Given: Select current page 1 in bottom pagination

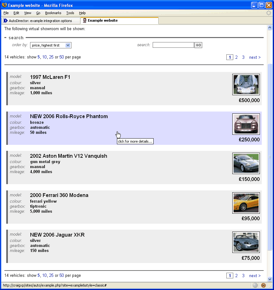Looking at the screenshot, I should [x=230, y=276].
